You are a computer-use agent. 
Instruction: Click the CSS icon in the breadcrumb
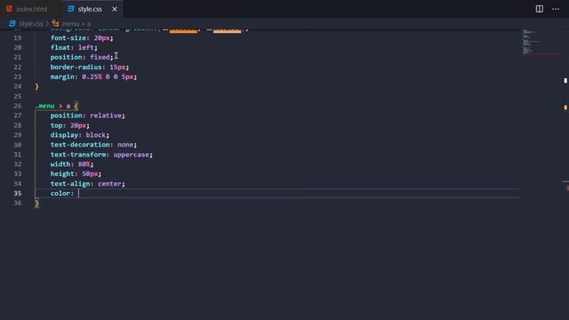point(12,24)
